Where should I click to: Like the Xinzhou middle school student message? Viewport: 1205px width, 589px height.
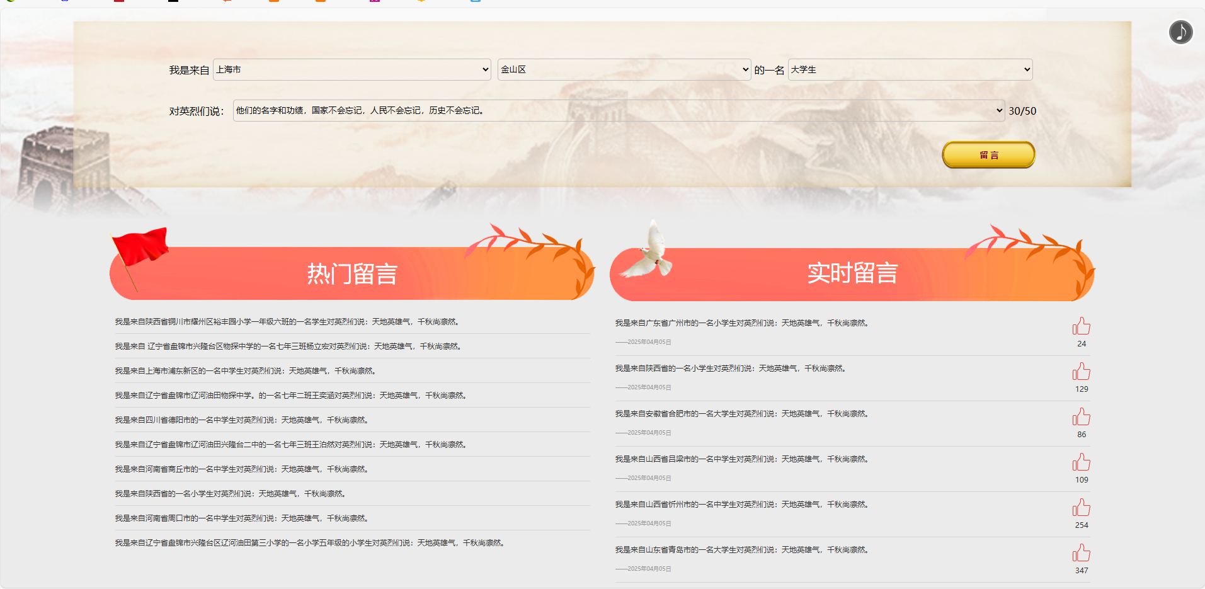pos(1081,508)
